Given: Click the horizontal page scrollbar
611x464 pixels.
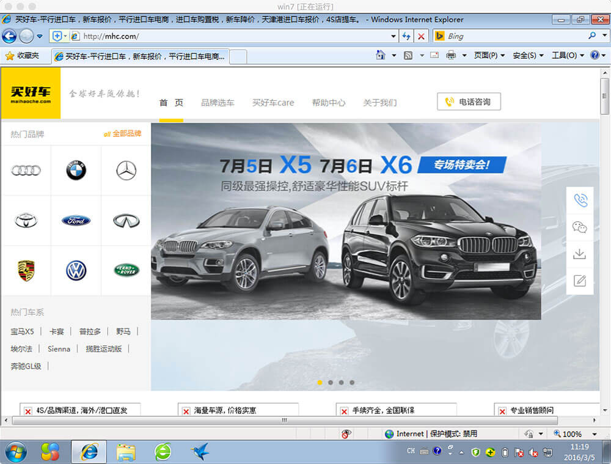Looking at the screenshot, I should pyautogui.click(x=285, y=421).
